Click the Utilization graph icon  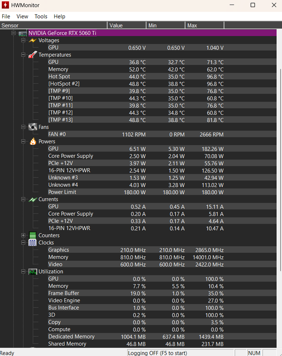click(x=32, y=271)
